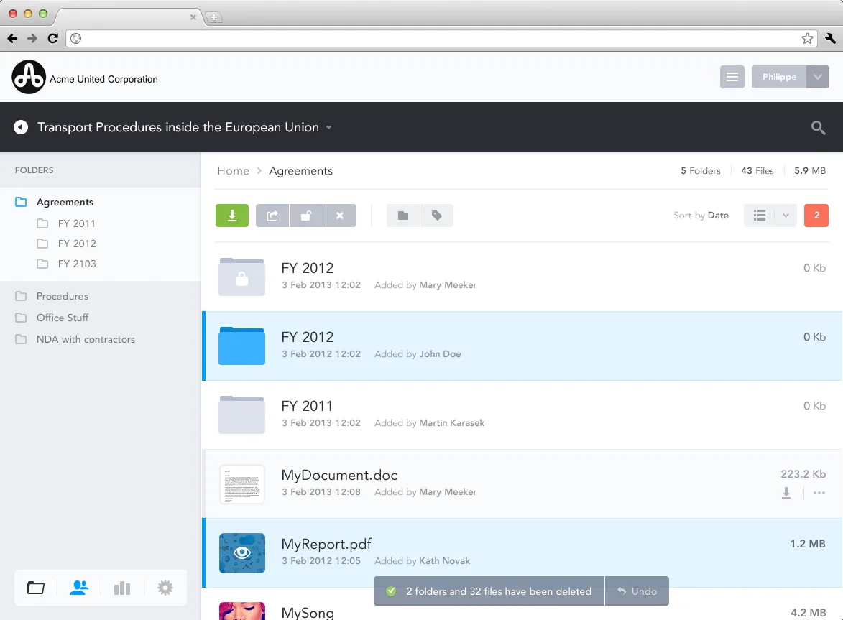
Task: Click the 5.9 MB total size
Action: click(810, 171)
